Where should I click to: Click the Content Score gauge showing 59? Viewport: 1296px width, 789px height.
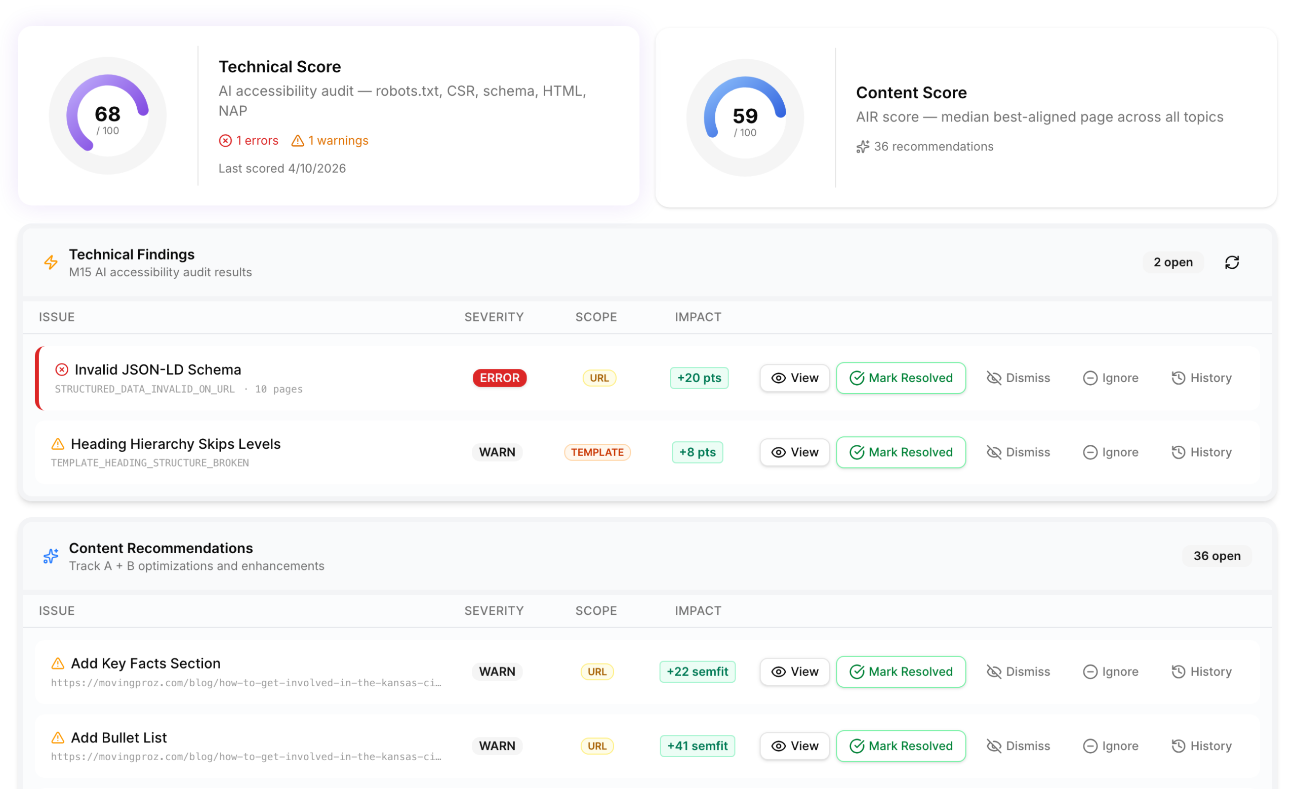tap(745, 118)
